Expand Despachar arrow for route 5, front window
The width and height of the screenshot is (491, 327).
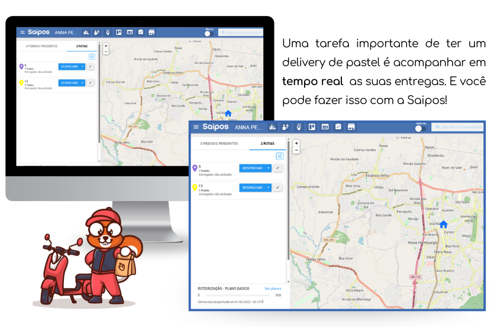pos(269,168)
